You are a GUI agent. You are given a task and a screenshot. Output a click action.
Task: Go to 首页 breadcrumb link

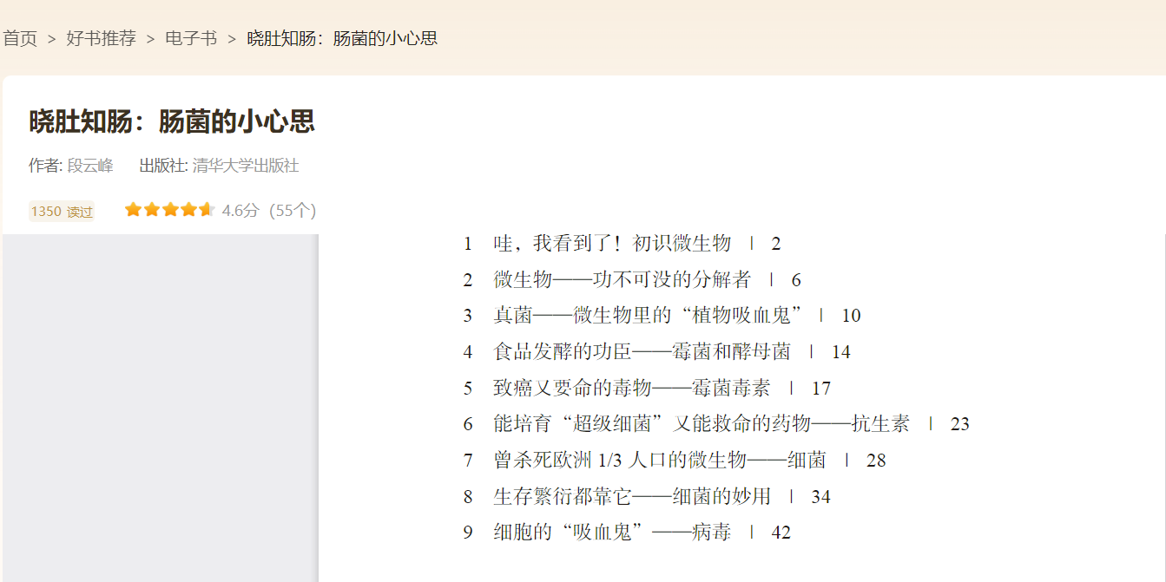click(20, 38)
